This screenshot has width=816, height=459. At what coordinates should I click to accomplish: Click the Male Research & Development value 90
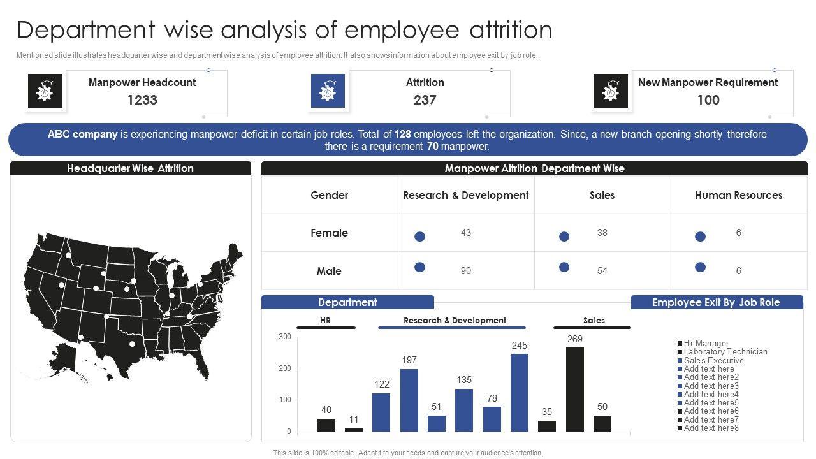pos(466,271)
